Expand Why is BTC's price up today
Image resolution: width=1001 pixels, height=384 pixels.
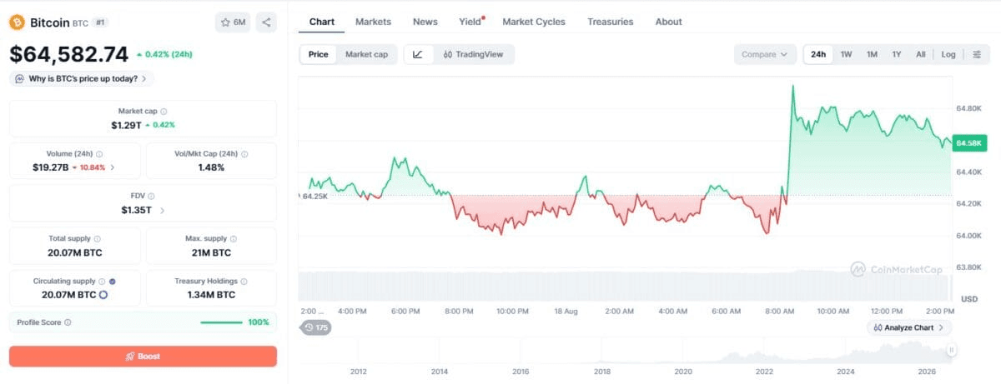[82, 78]
